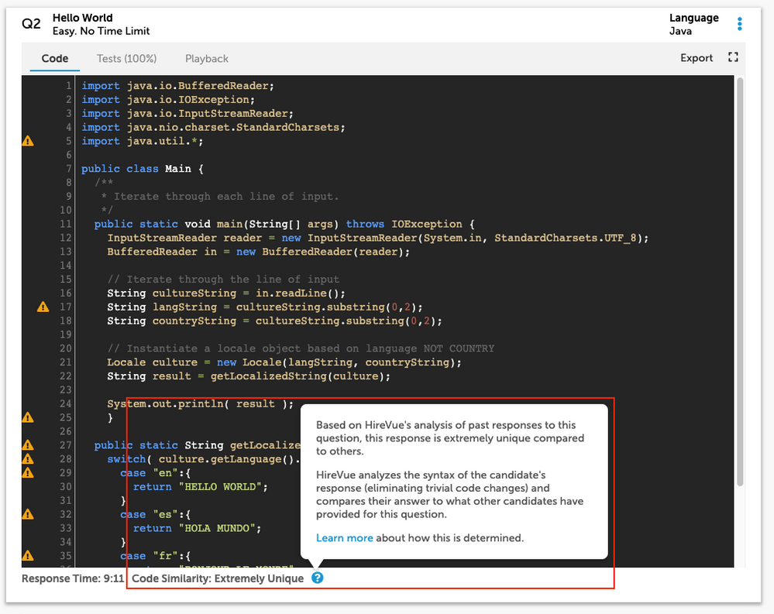This screenshot has height=614, width=774.
Task: Open the Tests (100%) tab
Action: pyautogui.click(x=126, y=59)
